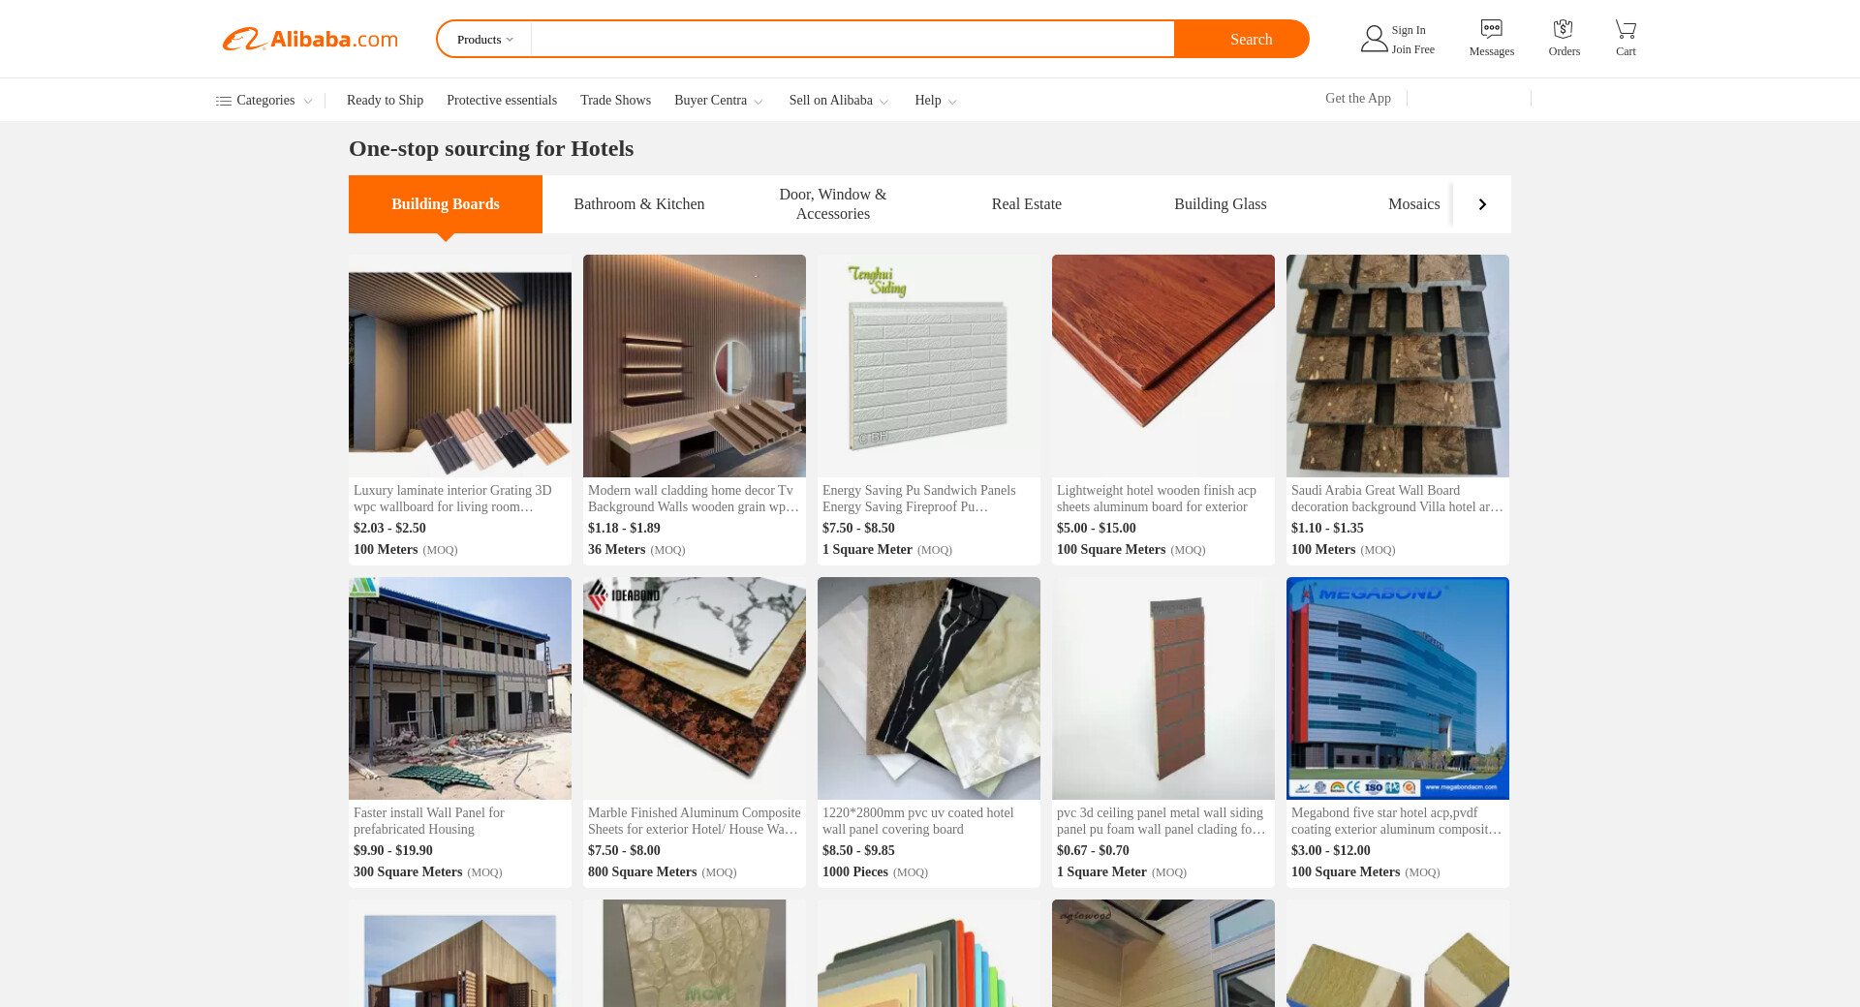Screen dimensions: 1860x1007
Task: Open the Modern wall cladding product image
Action: 695,366
